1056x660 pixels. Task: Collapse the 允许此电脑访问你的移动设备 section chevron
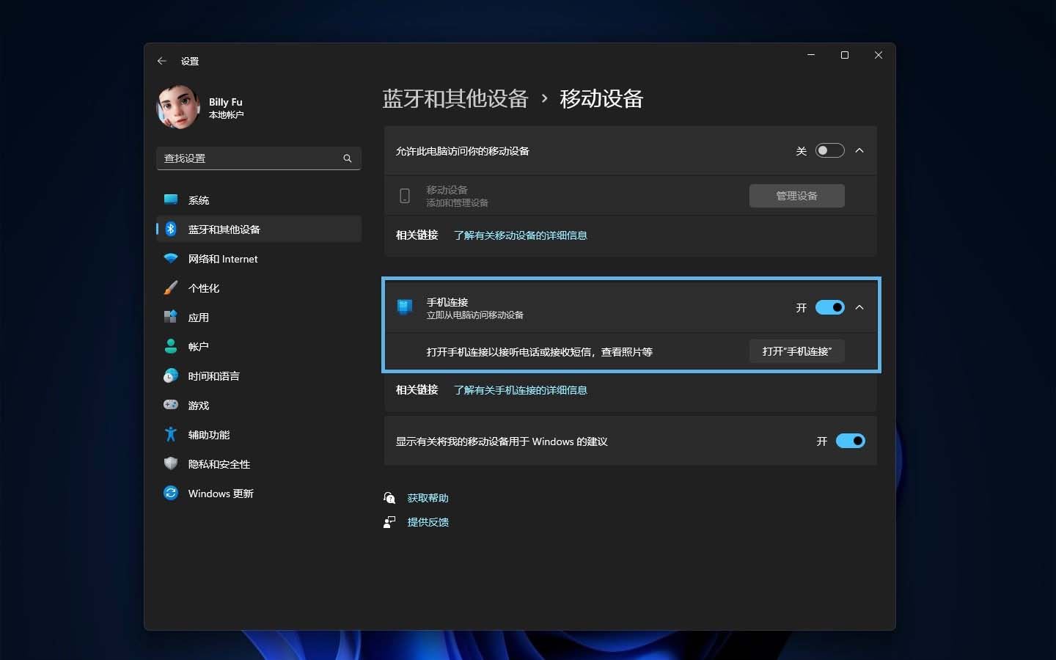[859, 151]
